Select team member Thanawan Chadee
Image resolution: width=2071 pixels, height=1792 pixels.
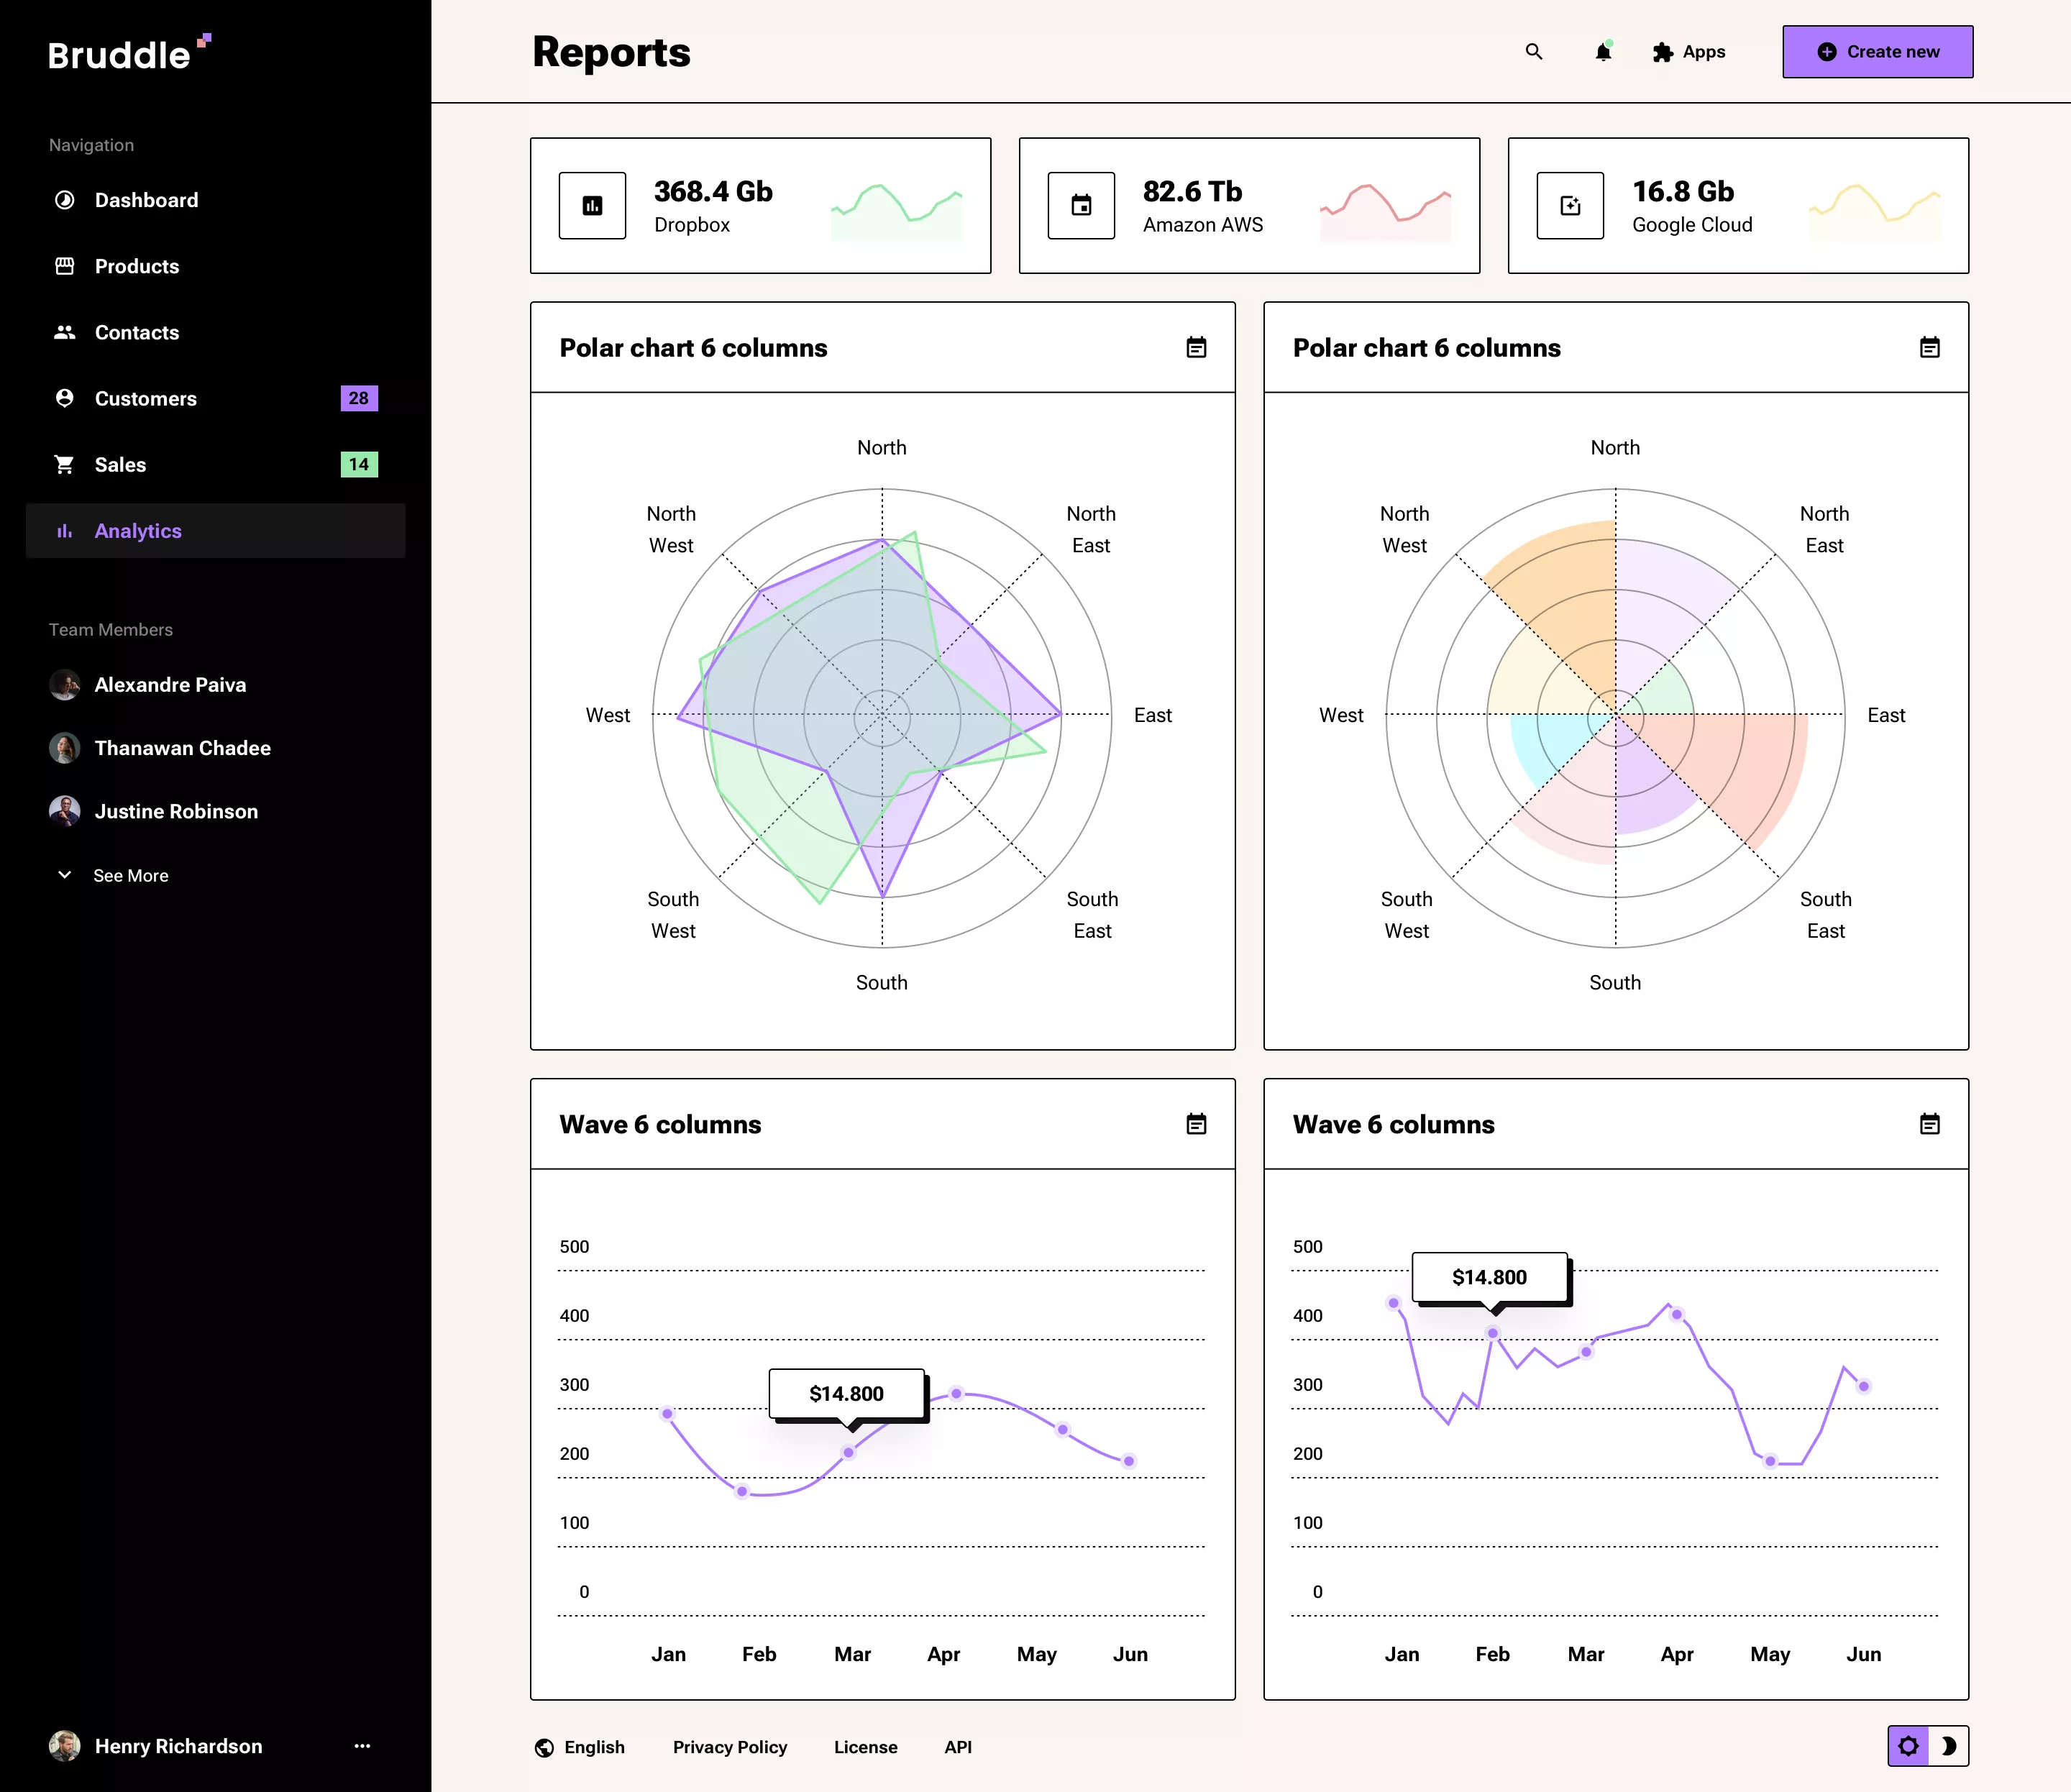pos(182,748)
